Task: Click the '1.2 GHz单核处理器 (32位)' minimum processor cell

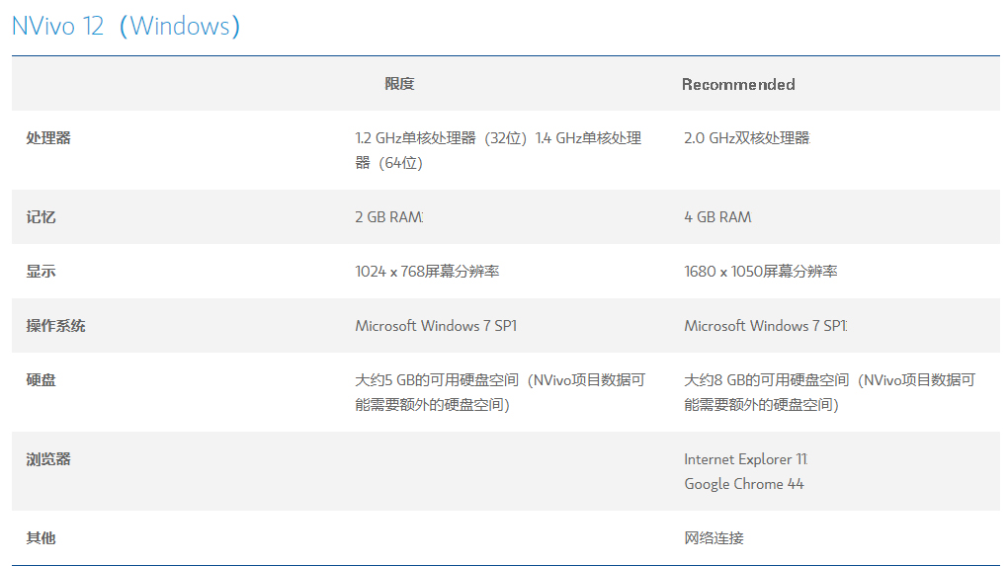Action: (498, 150)
